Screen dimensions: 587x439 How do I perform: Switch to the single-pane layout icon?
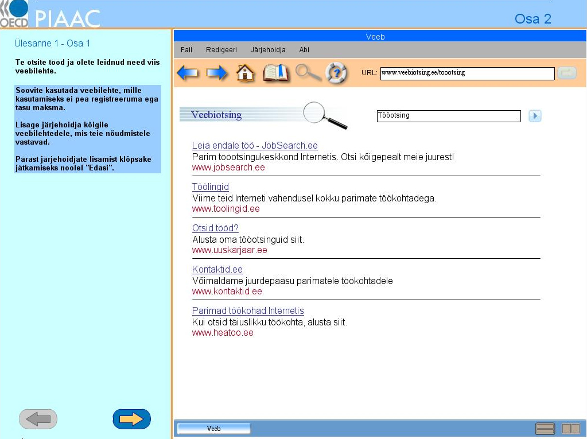(x=545, y=428)
